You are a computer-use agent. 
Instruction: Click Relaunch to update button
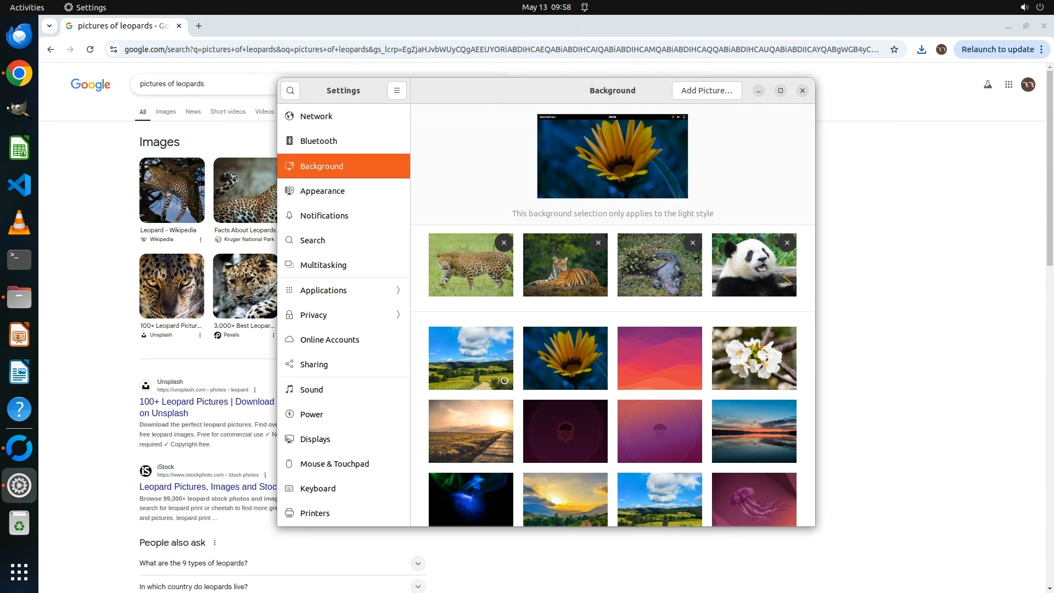(997, 49)
